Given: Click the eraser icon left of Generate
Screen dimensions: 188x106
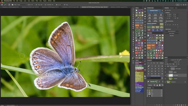Looking at the screenshot, I should pos(148,82).
